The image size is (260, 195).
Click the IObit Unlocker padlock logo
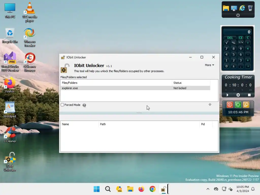(x=65, y=68)
